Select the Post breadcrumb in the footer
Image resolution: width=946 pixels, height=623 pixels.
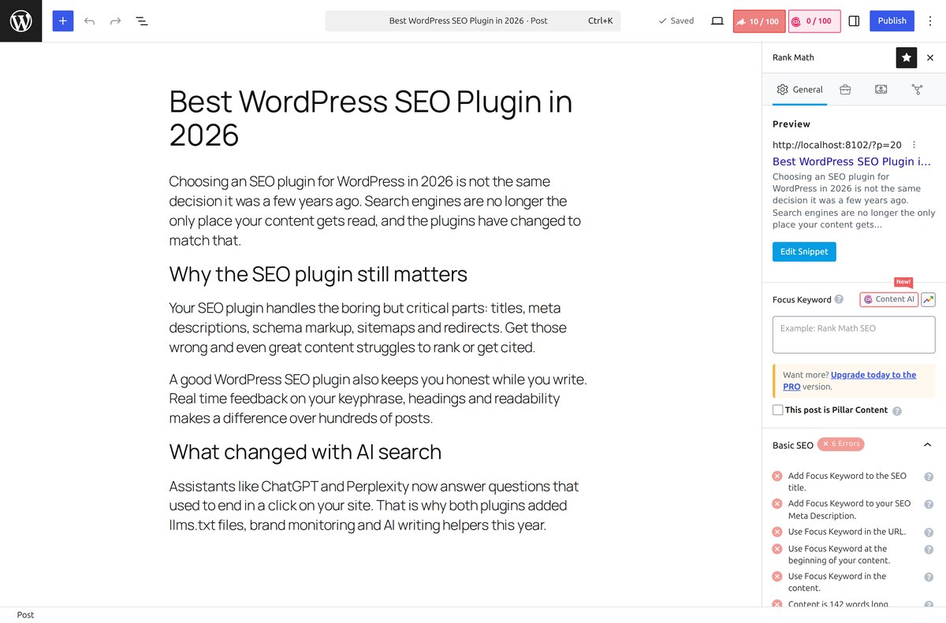tap(25, 615)
